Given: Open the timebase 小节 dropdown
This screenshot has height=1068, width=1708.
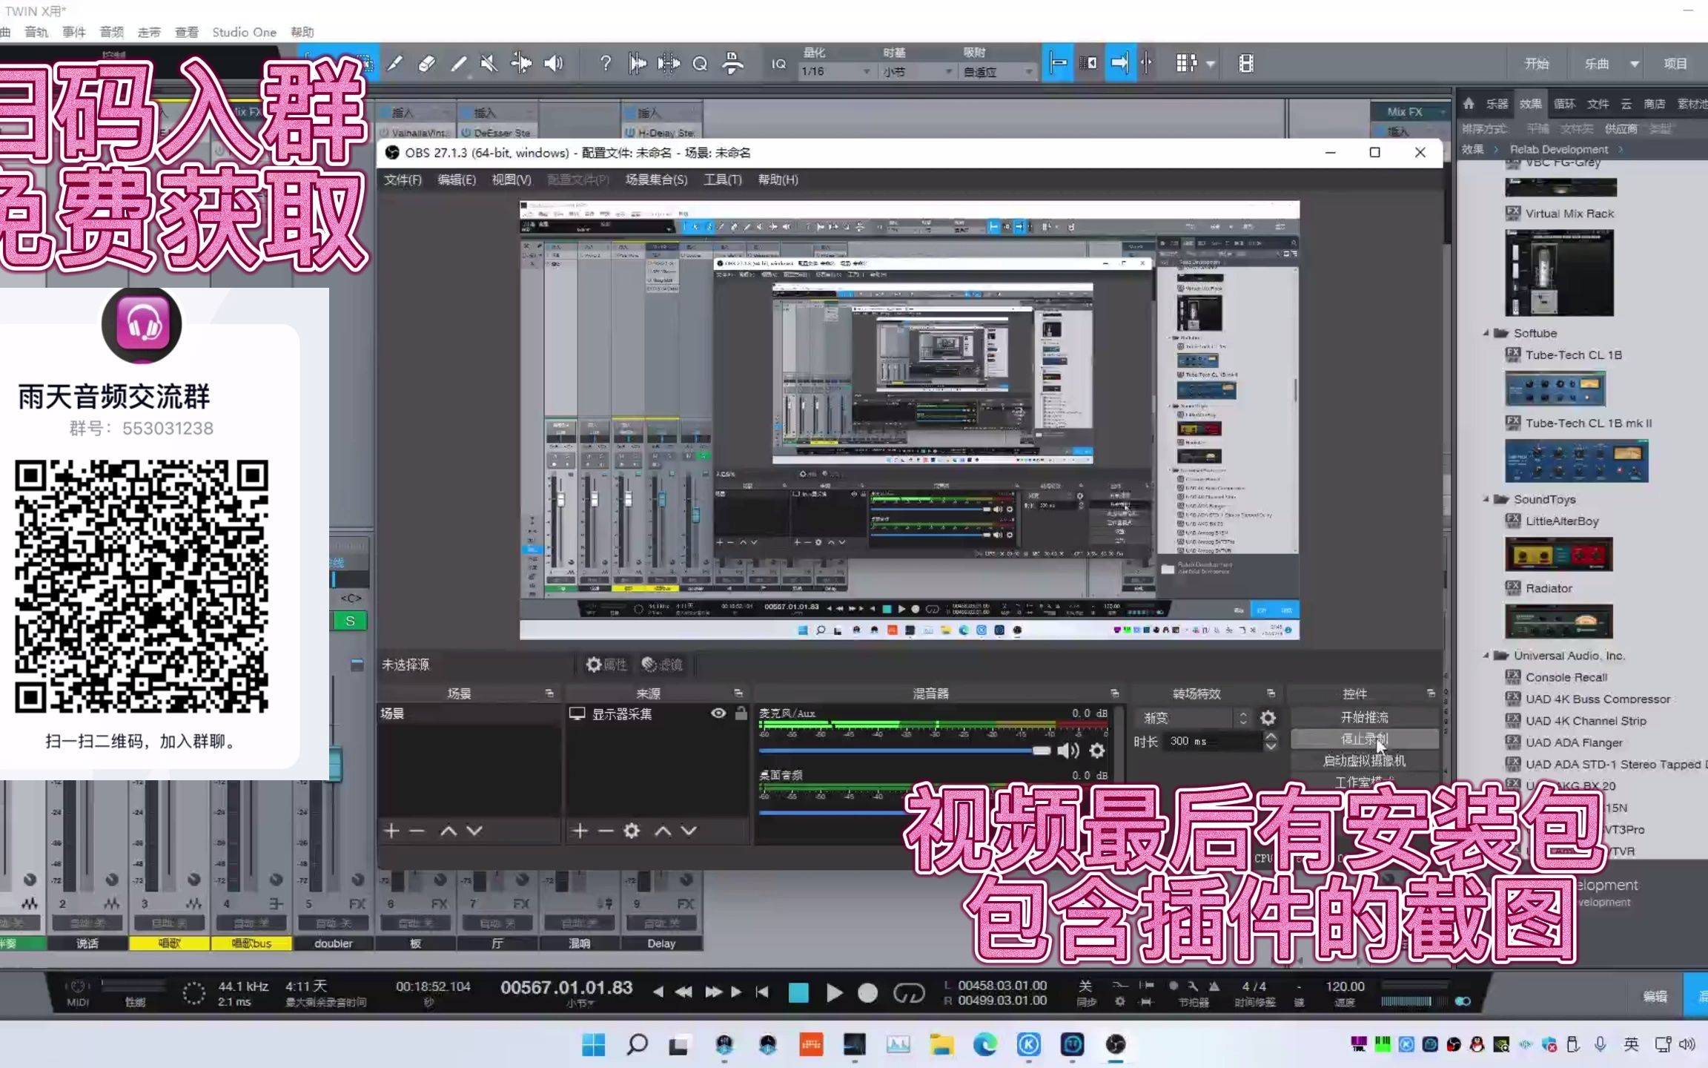Looking at the screenshot, I should 917,72.
